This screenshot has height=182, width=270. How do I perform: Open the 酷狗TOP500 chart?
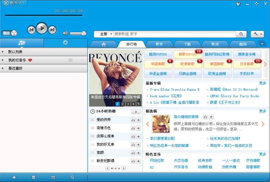tap(158, 54)
